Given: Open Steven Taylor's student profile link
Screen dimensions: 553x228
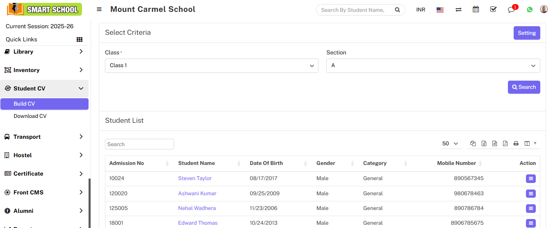Looking at the screenshot, I should point(195,178).
